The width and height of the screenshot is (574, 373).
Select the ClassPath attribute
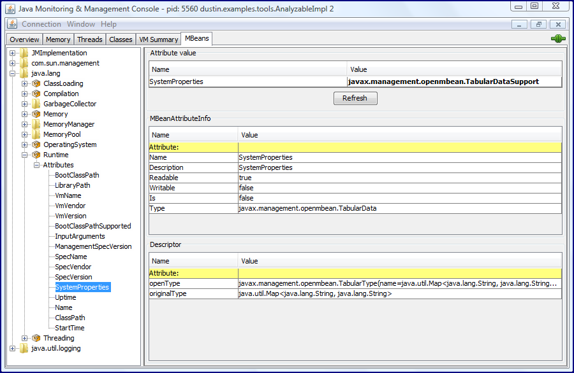[70, 318]
